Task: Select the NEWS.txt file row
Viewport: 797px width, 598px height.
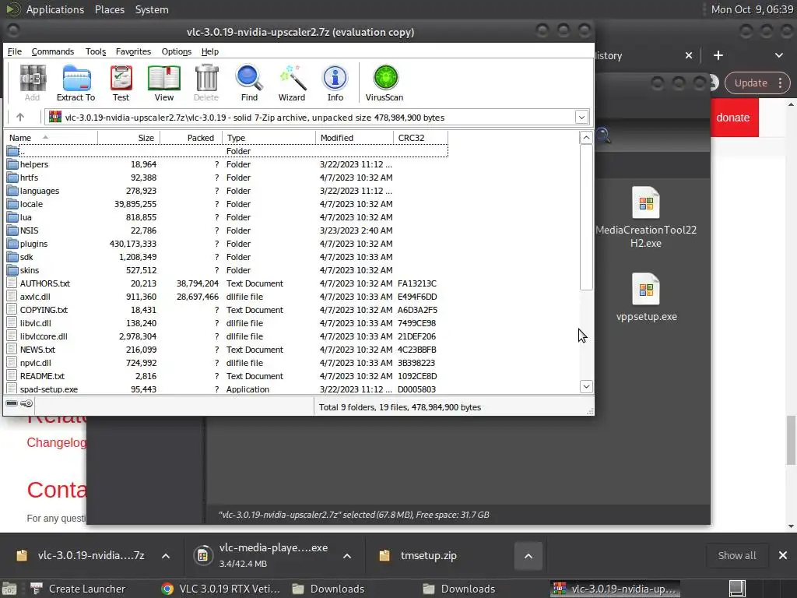Action: click(226, 350)
